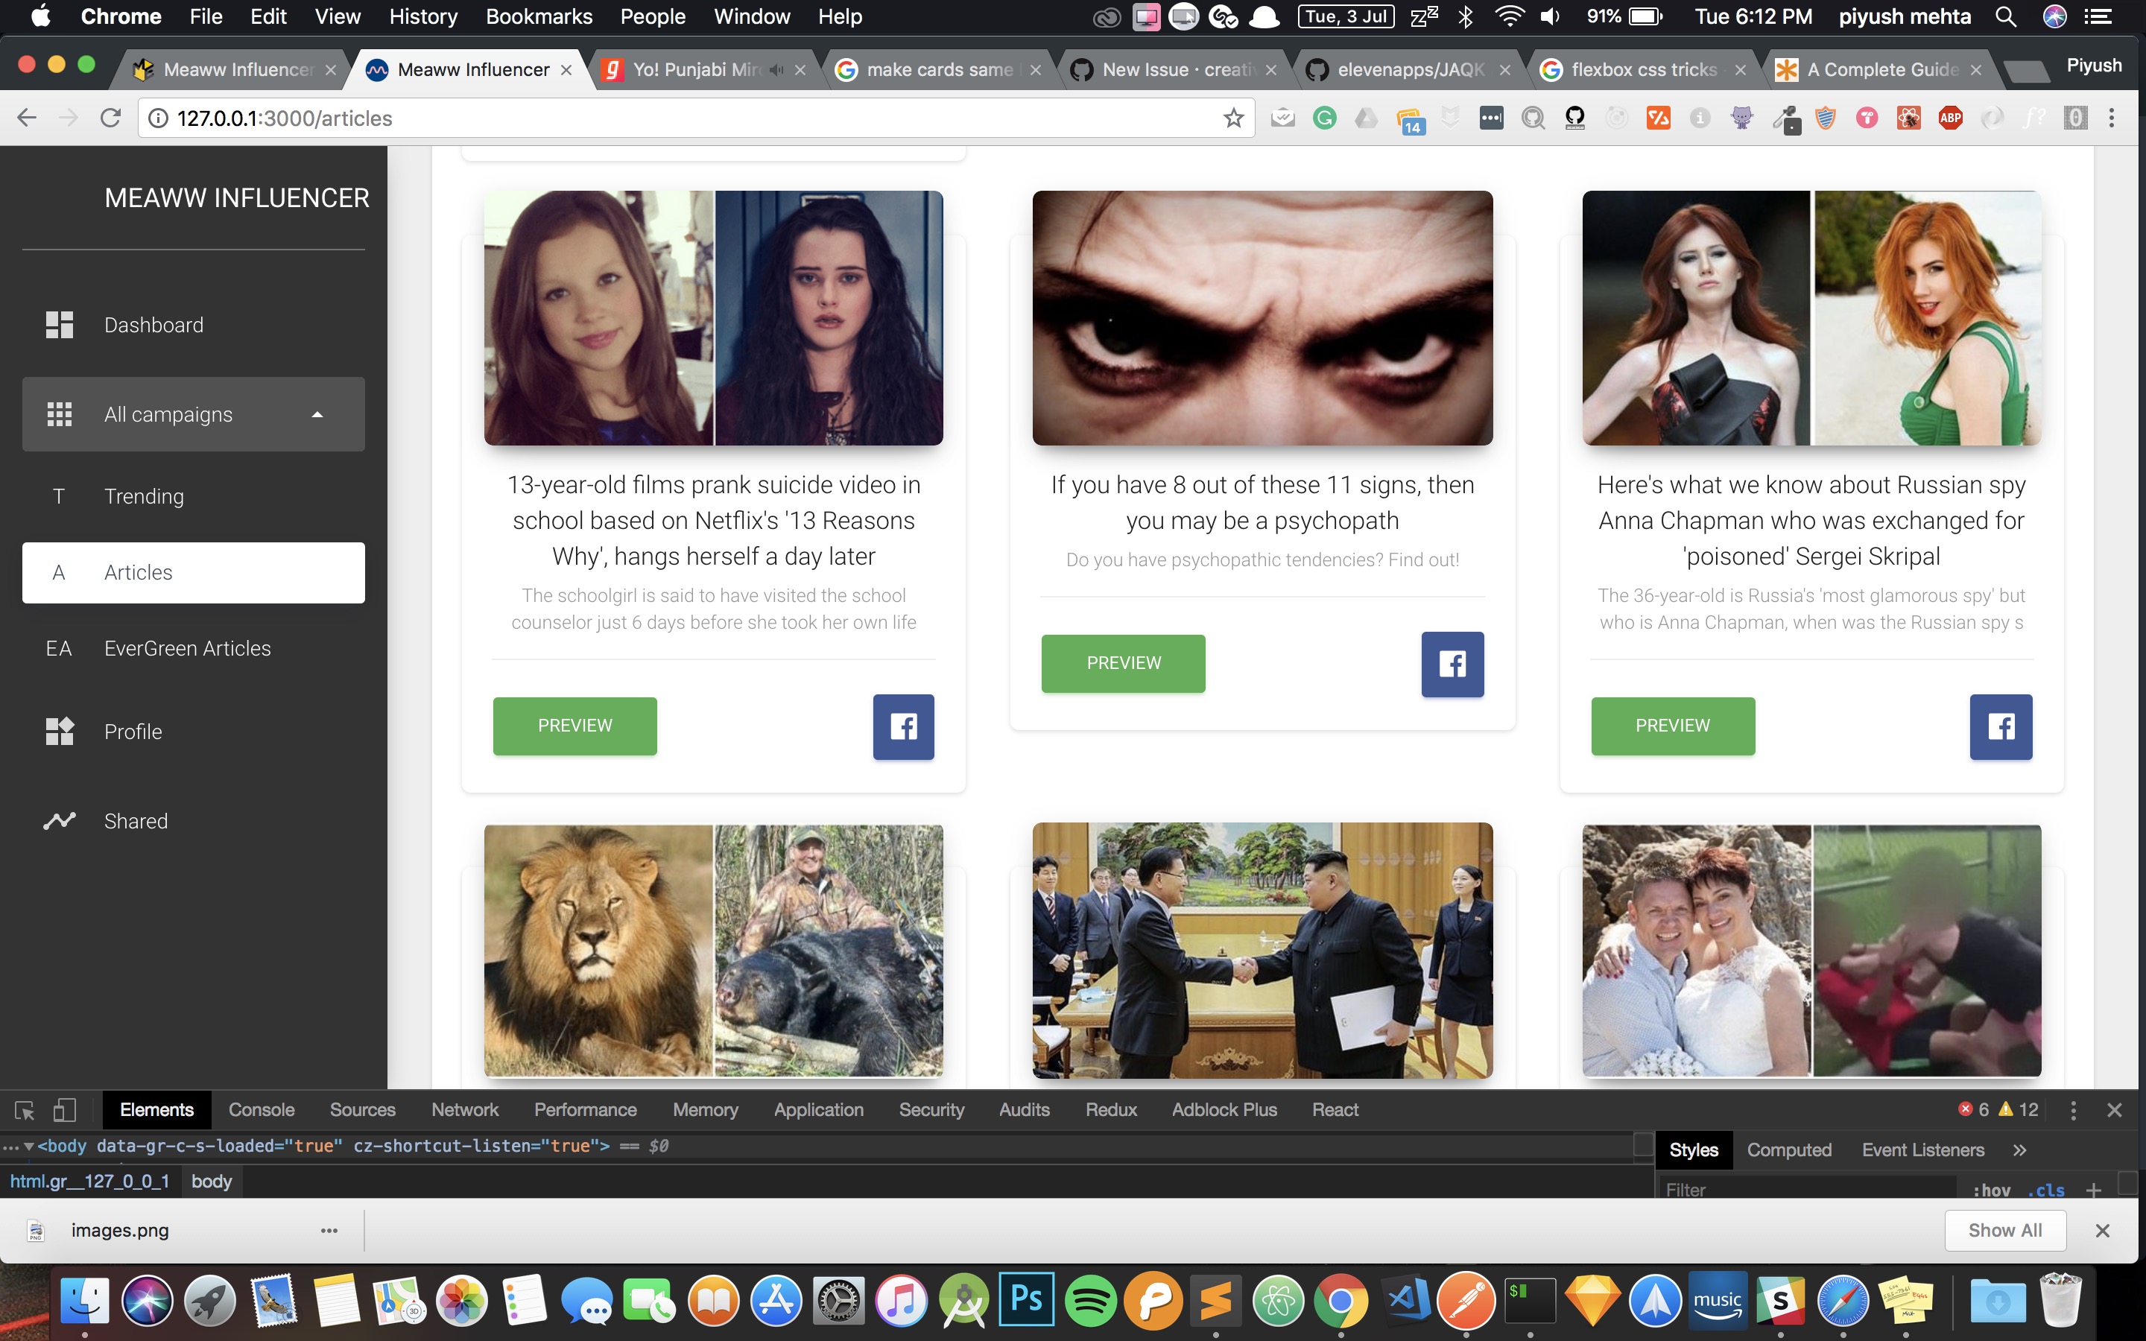Activate DevTools inspect element picker icon
The image size is (2146, 1341).
(x=24, y=1109)
